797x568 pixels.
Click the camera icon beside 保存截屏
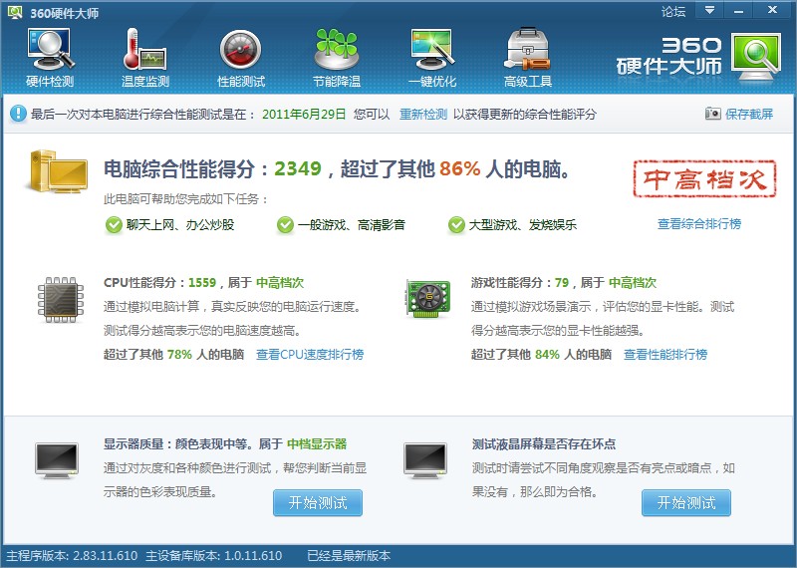click(712, 114)
